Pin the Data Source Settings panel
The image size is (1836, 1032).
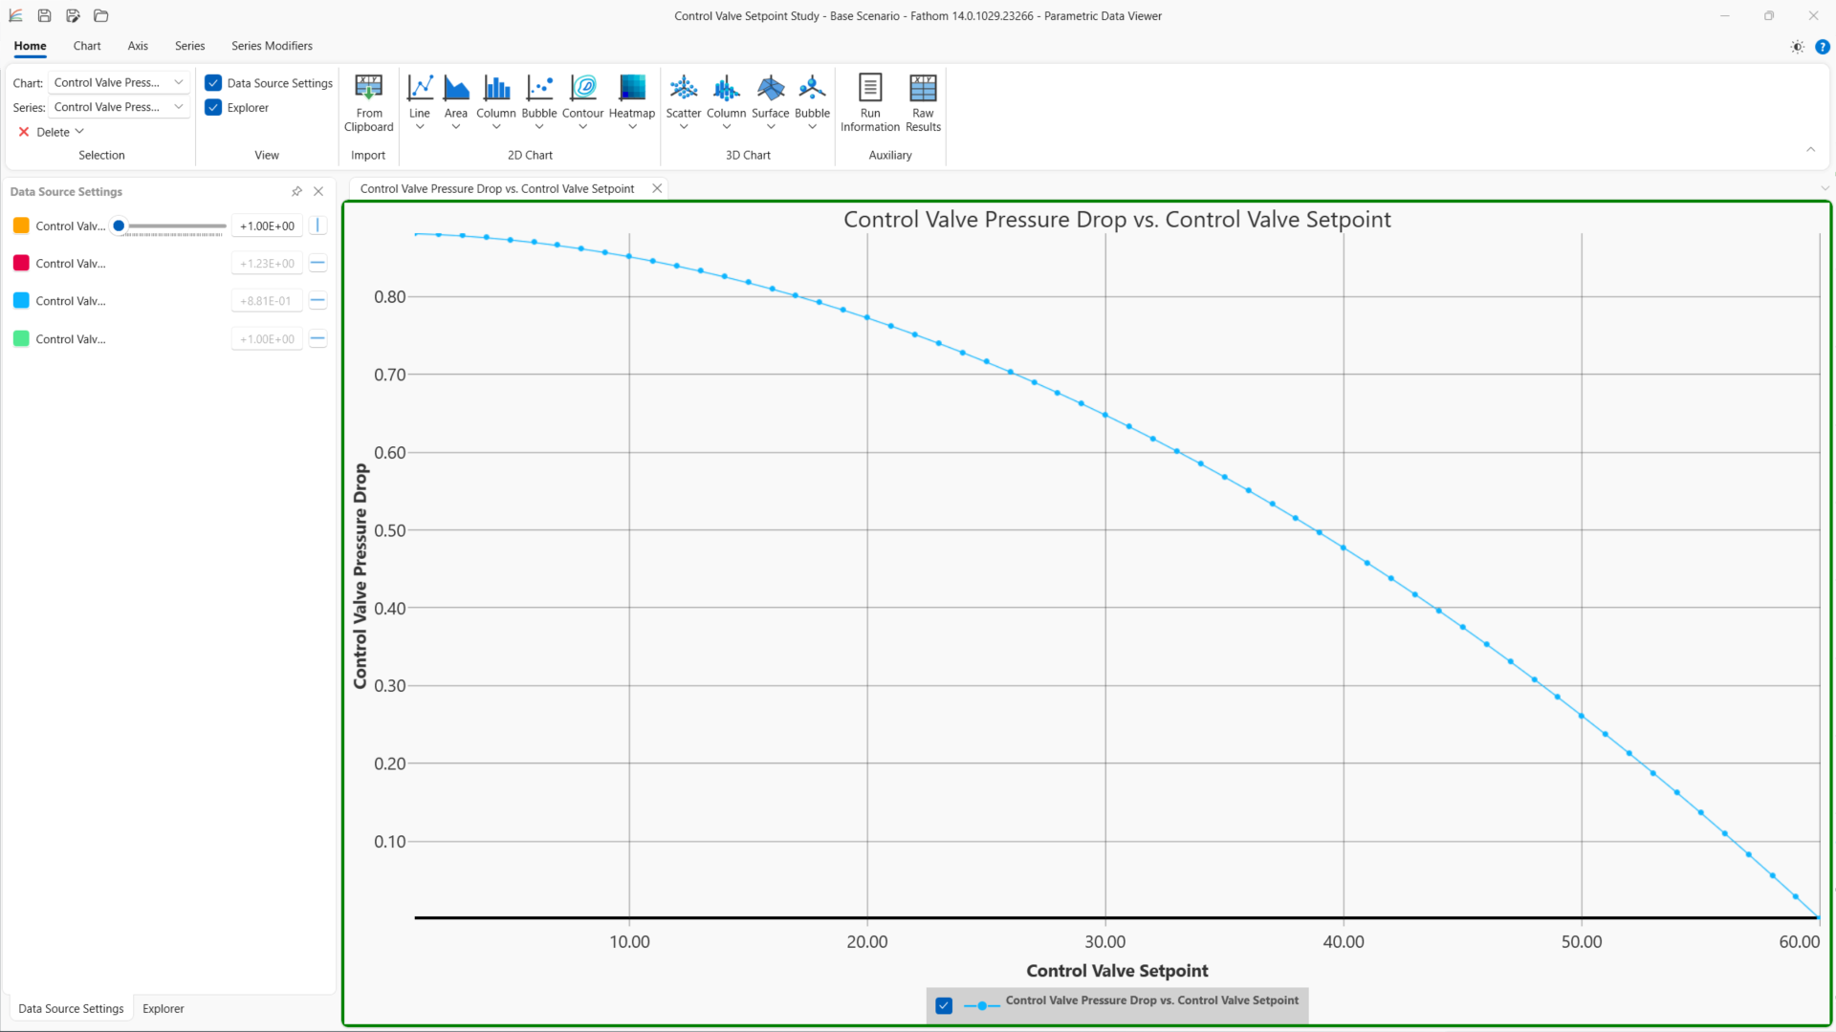pos(296,191)
